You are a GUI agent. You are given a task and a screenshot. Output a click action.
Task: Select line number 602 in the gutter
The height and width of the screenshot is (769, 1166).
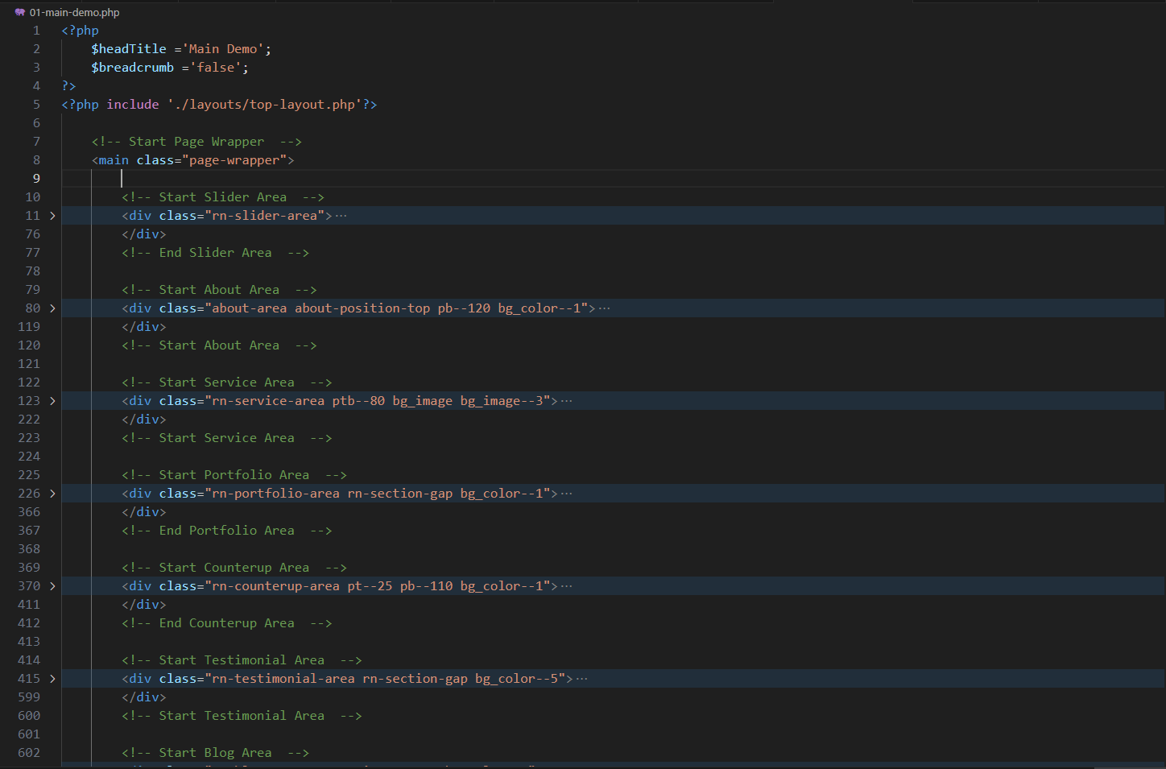29,753
